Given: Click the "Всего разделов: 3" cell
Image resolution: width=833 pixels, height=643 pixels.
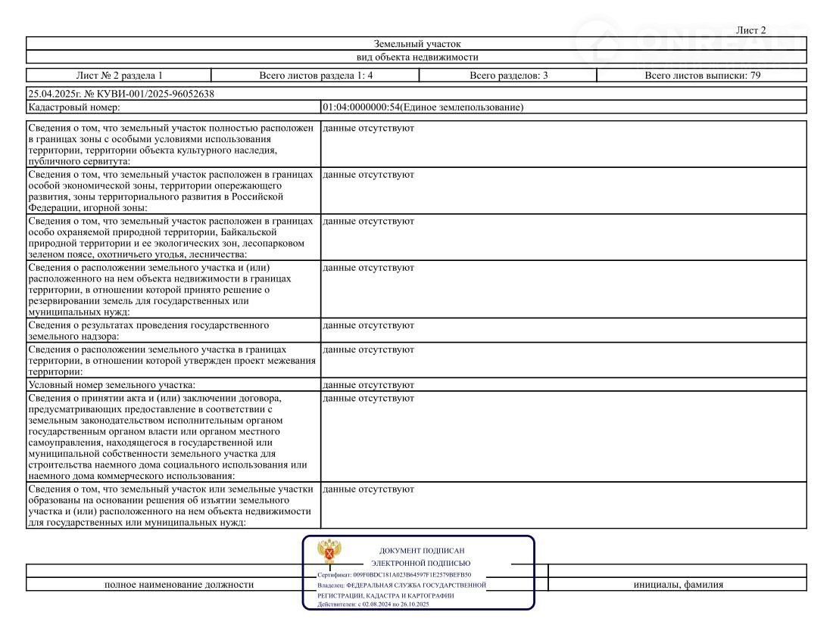Looking at the screenshot, I should (x=508, y=76).
